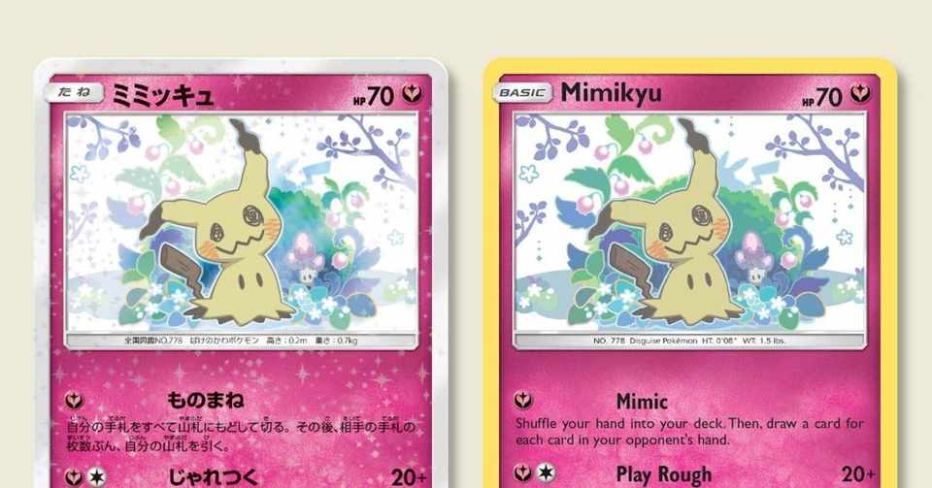
Task: Click the fairy energy icon beside Mimic
Action: coord(523,401)
